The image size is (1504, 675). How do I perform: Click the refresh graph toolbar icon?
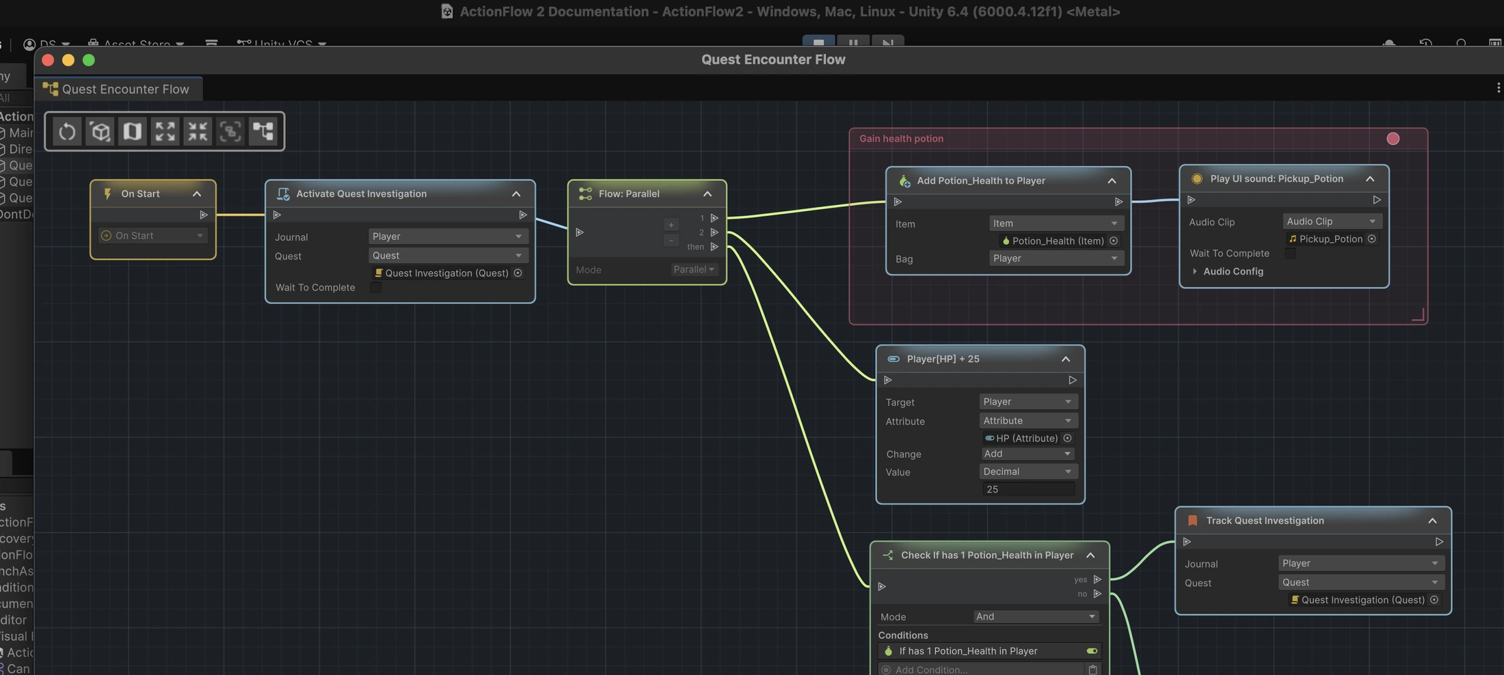[67, 131]
